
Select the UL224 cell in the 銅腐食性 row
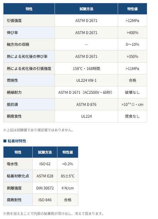pos(86,116)
